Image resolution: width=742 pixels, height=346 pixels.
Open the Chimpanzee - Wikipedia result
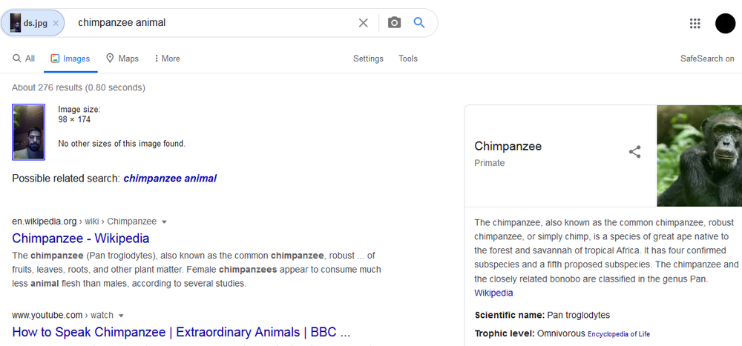80,239
